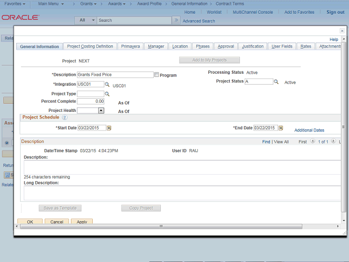Open the Manager tab
This screenshot has width=349, height=262.
156,46
